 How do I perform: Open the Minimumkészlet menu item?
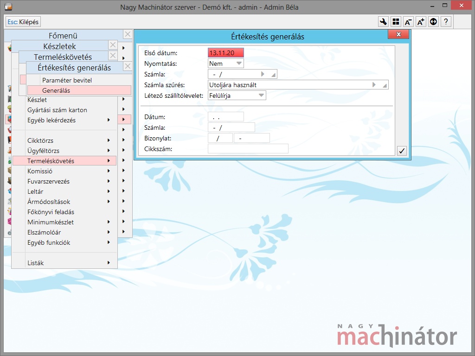(x=64, y=222)
